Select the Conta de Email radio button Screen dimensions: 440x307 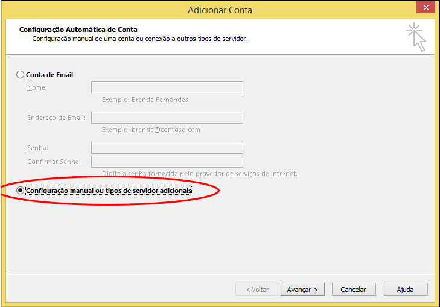coord(20,75)
